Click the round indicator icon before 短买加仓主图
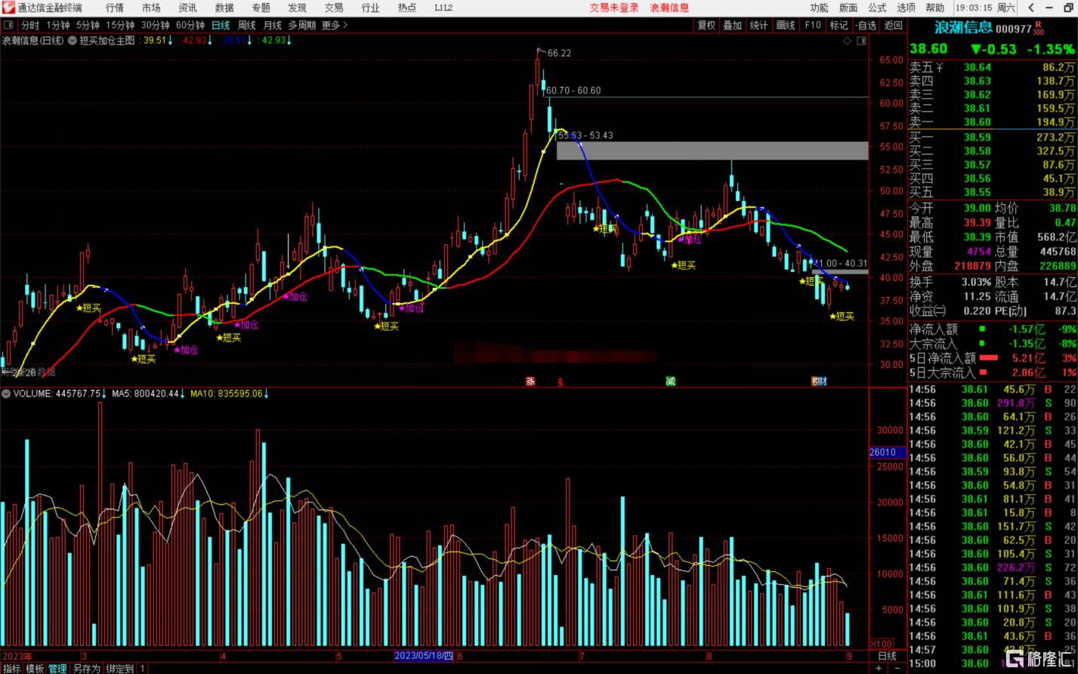Viewport: 1078px width, 674px height. pos(73,40)
